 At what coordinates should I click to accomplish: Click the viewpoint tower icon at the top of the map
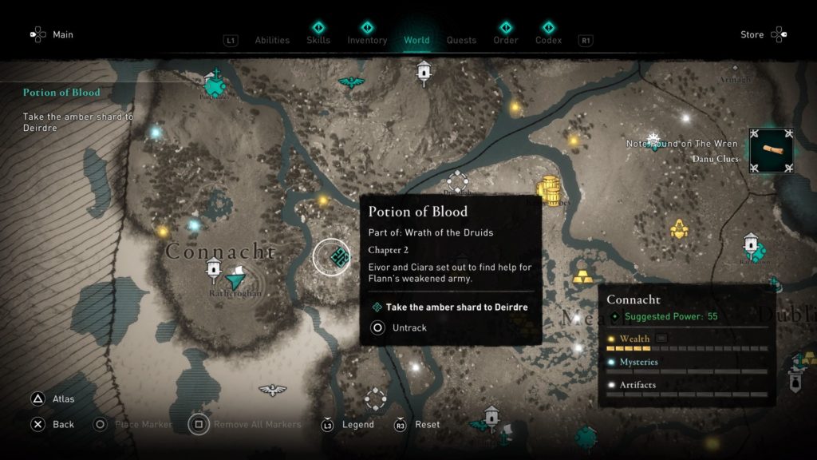424,73
